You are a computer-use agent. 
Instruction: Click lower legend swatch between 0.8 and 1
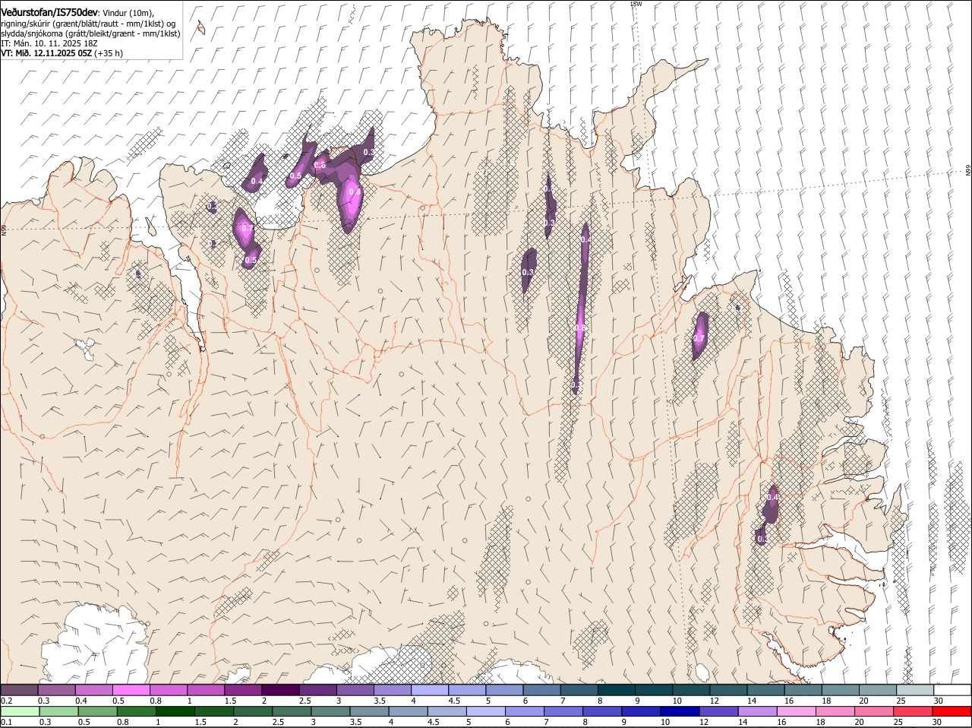[x=137, y=711]
